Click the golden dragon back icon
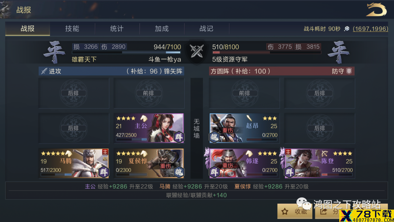Viewport: 394px width, 222px height. 376,10
